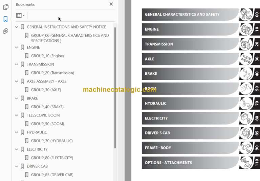Viewport: 260px width, 181px height.
Task: Go to the DRIVER CAB bookmark
Action: click(37, 166)
